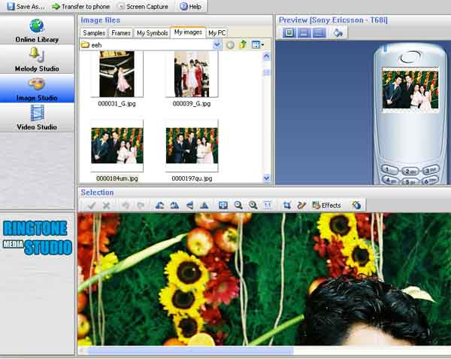This screenshot has height=359, width=451.
Task: Rotate the image right
Action: 174,205
